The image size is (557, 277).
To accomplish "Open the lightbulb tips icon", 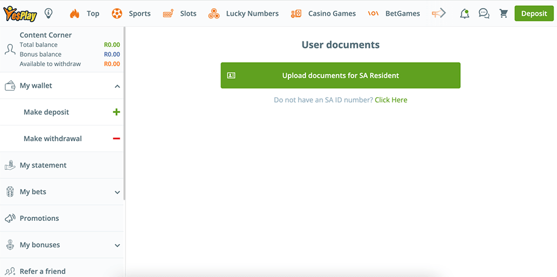I will [49, 13].
